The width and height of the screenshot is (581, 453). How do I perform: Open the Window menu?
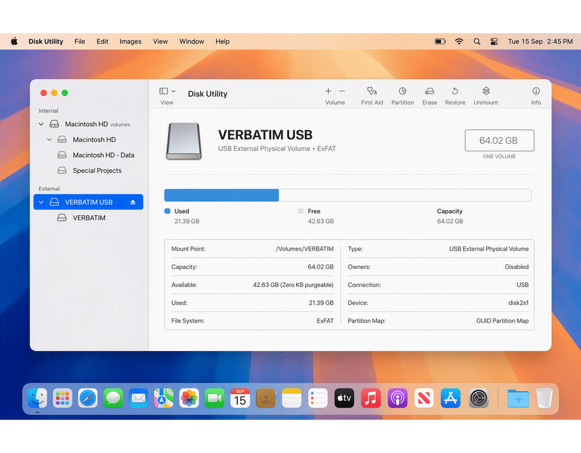tap(192, 41)
